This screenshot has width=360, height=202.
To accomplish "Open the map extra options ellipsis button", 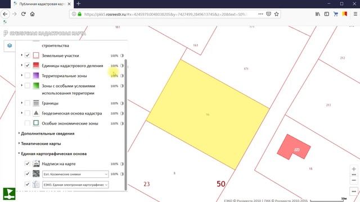I will 354,191.
